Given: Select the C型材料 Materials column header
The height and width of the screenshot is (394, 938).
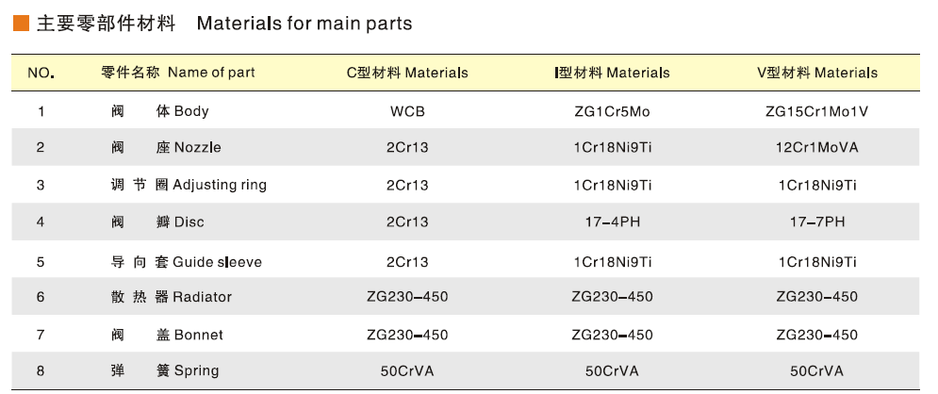Looking at the screenshot, I should click(407, 73).
